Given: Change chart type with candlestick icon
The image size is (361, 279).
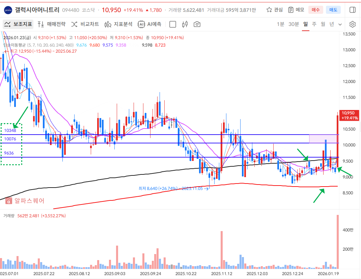Looking at the screenshot, I should [x=185, y=24].
